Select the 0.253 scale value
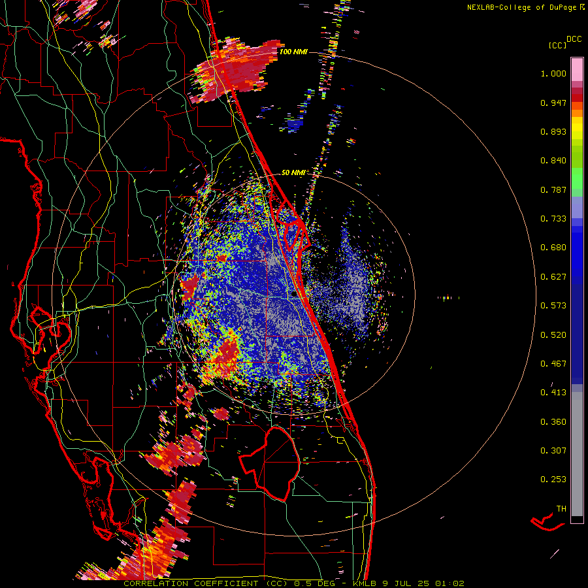 pos(553,480)
